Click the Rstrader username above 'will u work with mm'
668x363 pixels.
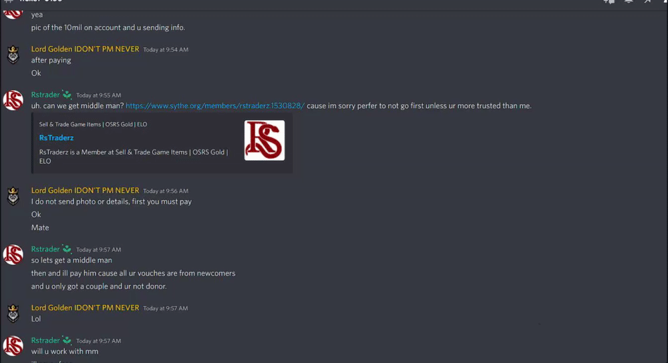click(x=45, y=340)
